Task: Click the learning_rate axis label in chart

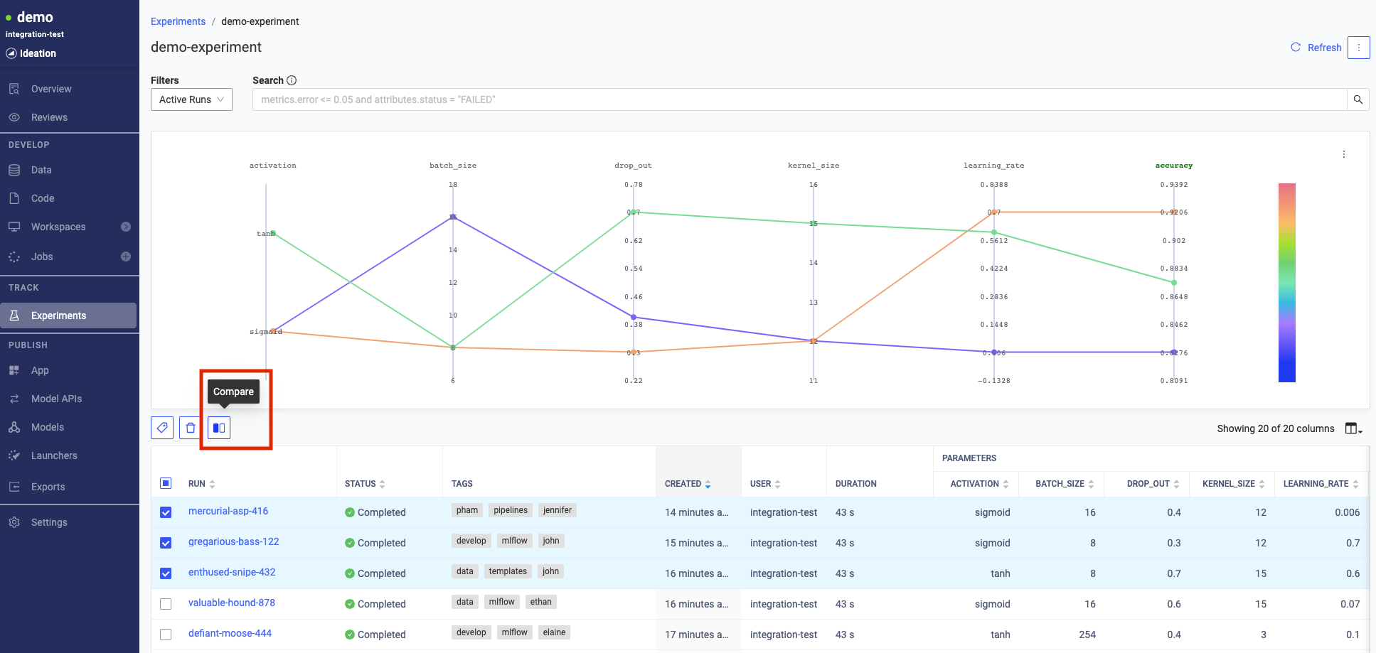Action: pyautogui.click(x=993, y=166)
